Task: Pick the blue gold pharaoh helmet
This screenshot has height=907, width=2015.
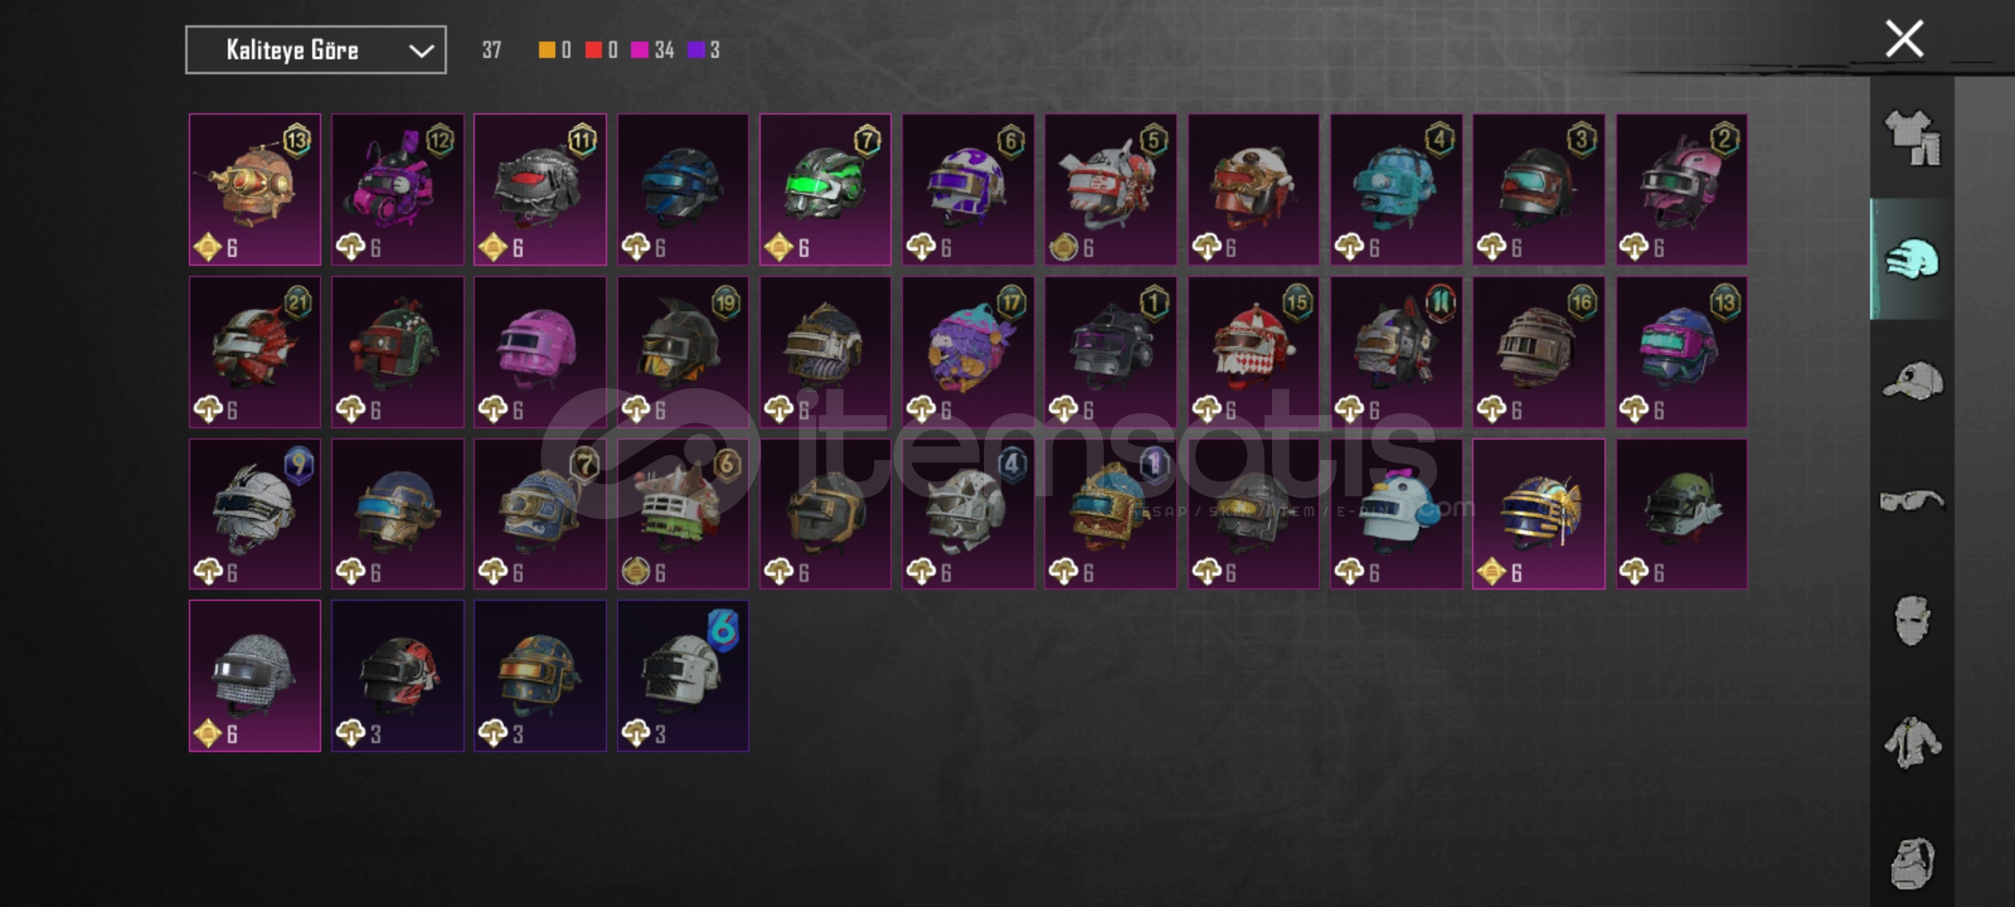Action: (1539, 514)
